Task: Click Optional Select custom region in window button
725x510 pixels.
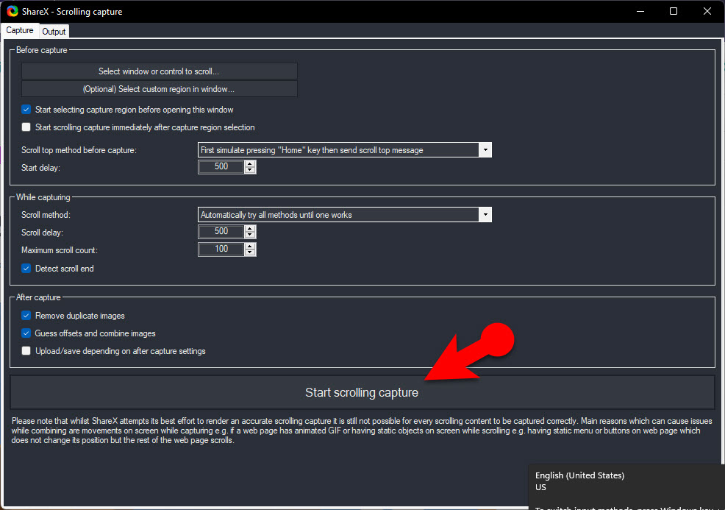Action: 159,89
